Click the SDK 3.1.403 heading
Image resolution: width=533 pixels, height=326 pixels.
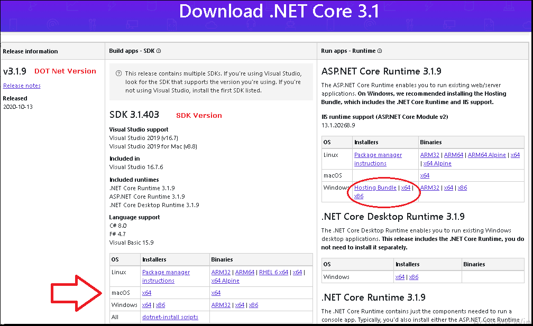134,115
